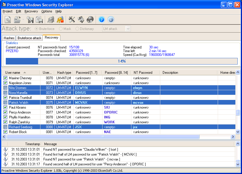The image size is (242, 174).
Task: Select the Brute-force attack radio button
Action: pos(36,29)
